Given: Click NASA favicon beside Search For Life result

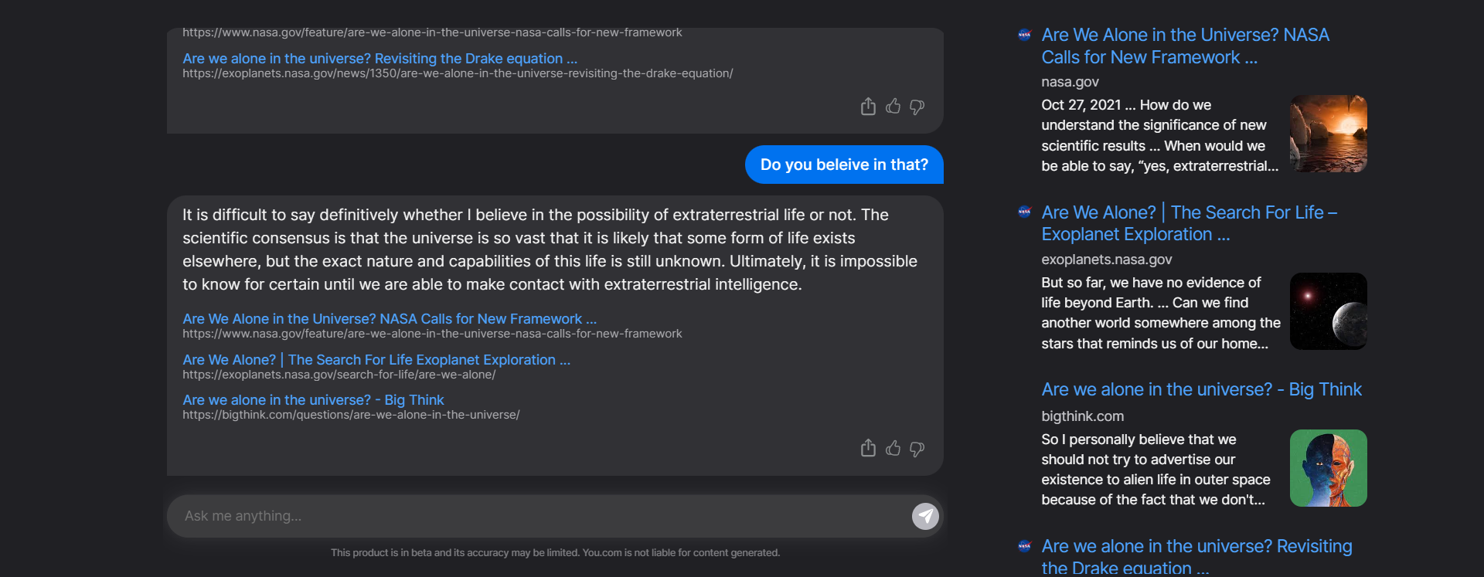Looking at the screenshot, I should point(1025,212).
